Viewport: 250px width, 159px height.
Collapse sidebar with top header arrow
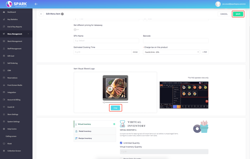click(36, 4)
